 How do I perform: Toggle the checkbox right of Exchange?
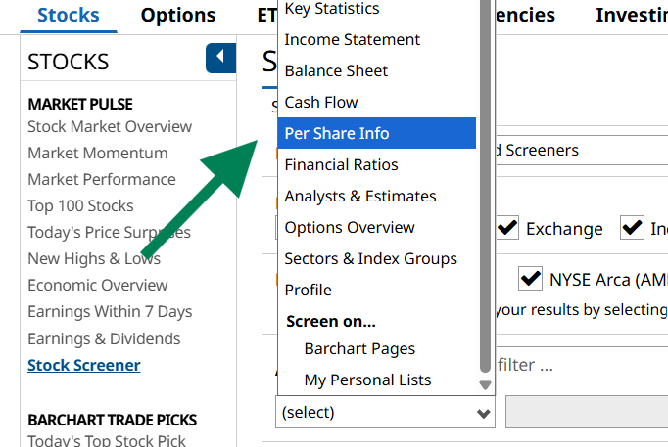point(632,229)
